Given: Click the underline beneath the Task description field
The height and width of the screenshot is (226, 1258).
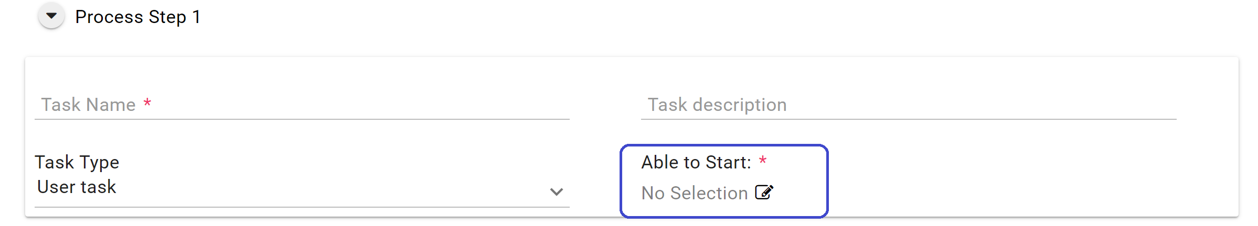Looking at the screenshot, I should click(908, 119).
